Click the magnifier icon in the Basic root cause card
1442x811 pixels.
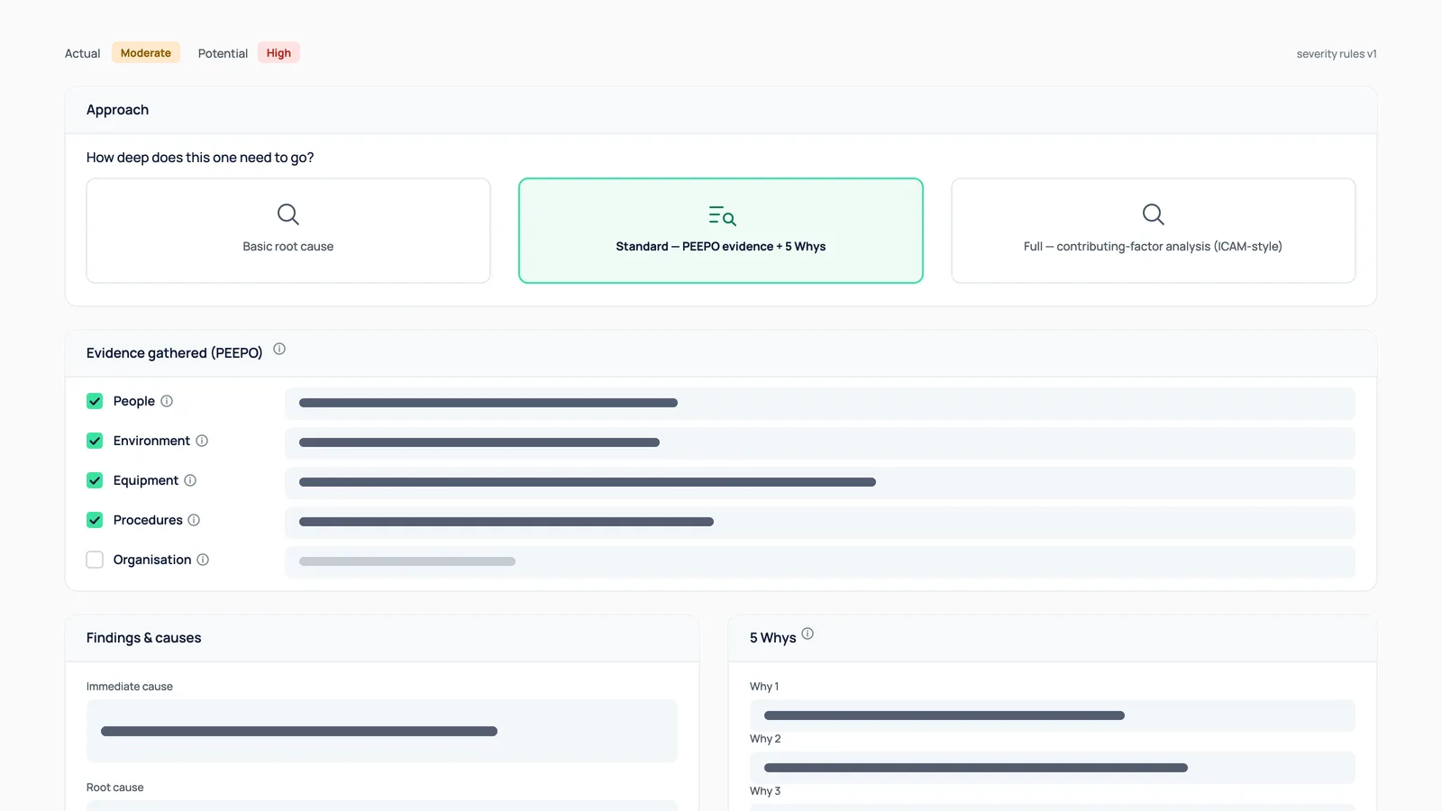pos(288,214)
